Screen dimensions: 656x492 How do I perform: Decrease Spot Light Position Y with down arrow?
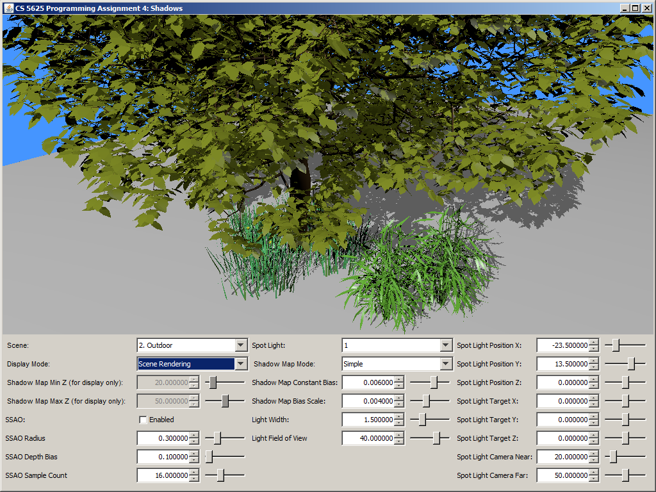click(594, 367)
